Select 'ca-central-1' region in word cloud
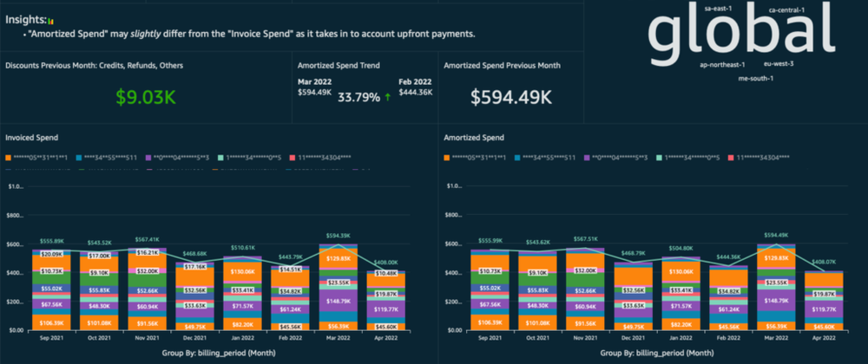 [x=786, y=10]
